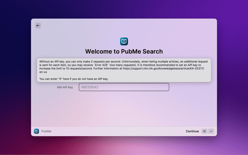Screen dimensions: 248x155
Task: Click the back arrow button
Action: click(38, 26)
